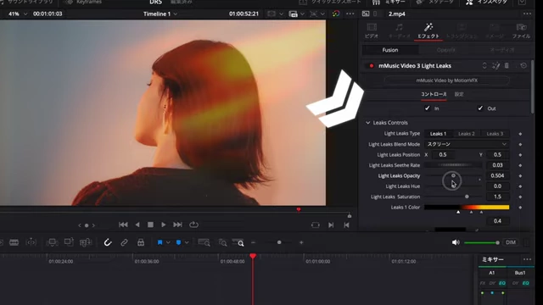Play forward
Screen dimensions: 543x305
[164, 225]
